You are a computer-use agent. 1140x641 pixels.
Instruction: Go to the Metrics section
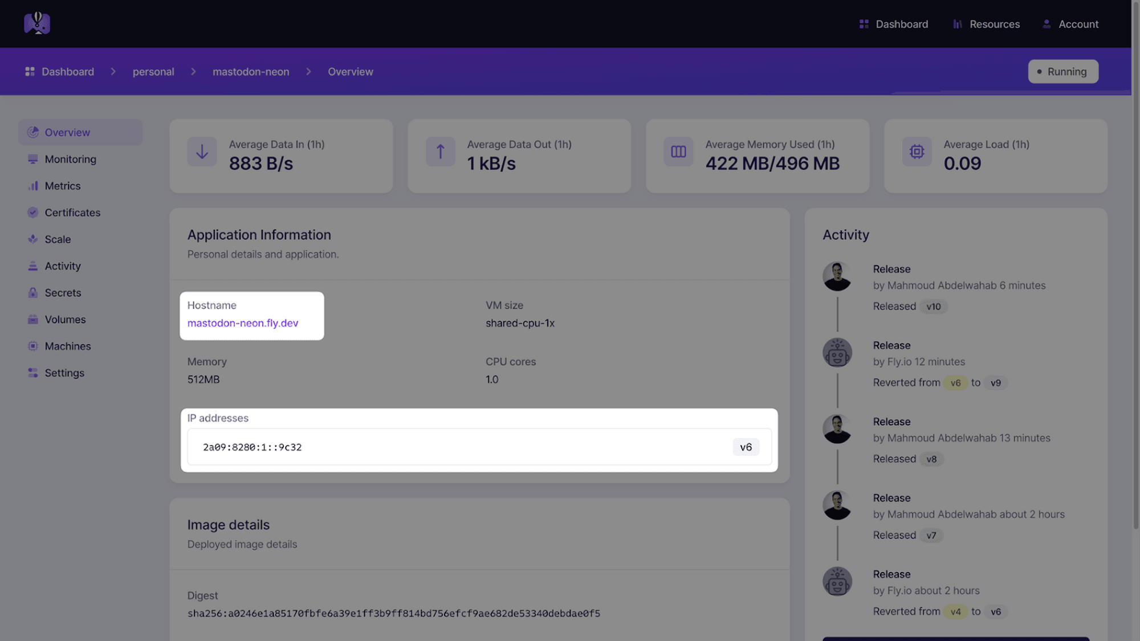pos(63,186)
